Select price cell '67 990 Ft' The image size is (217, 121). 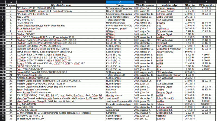click(x=190, y=95)
